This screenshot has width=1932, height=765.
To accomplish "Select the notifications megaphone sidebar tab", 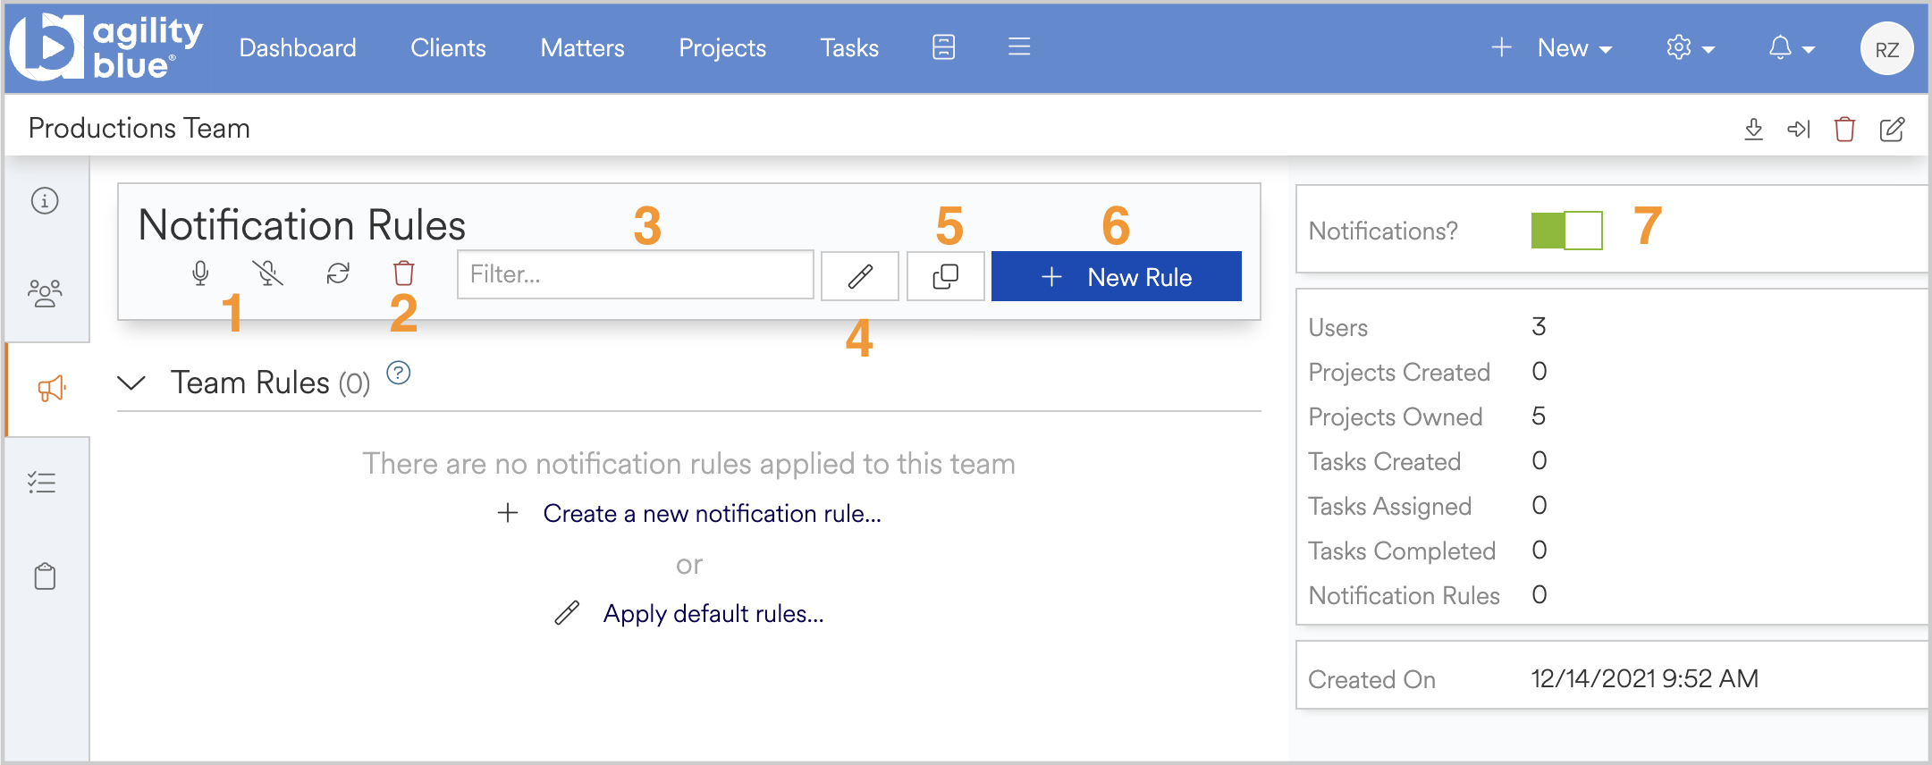I will [51, 389].
